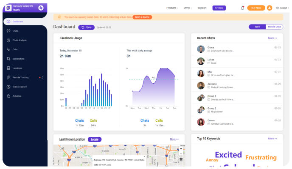Click the Screenshots crop icon

(8, 59)
